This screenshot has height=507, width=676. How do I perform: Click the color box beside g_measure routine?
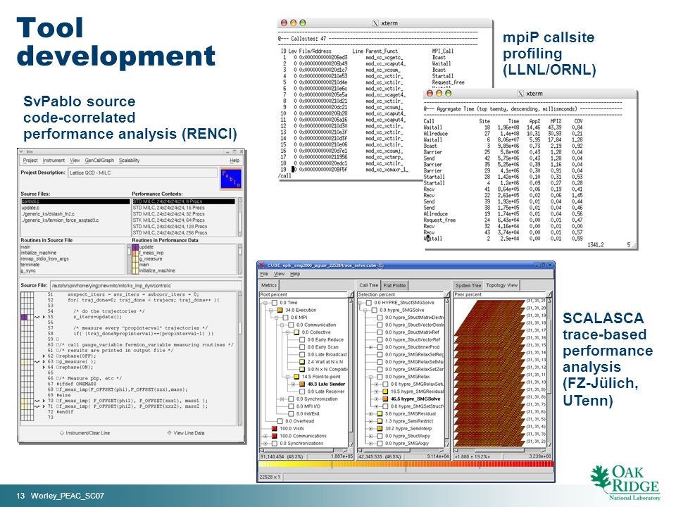(135, 259)
